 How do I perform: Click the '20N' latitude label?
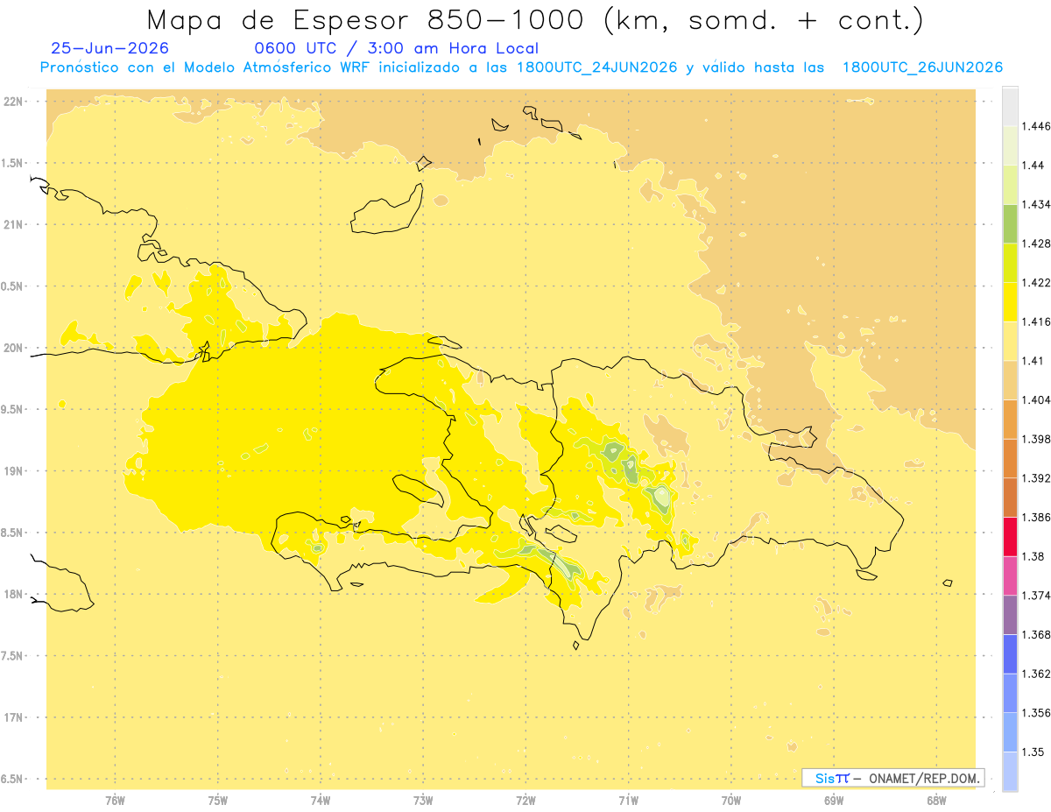tap(15, 348)
